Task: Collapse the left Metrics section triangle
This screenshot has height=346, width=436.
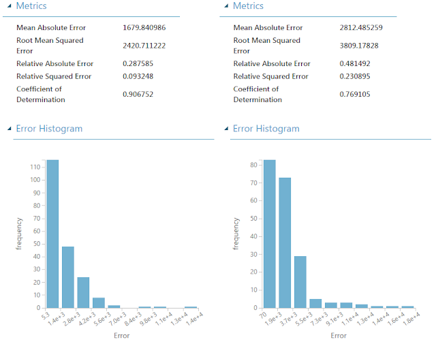Action: (x=9, y=6)
